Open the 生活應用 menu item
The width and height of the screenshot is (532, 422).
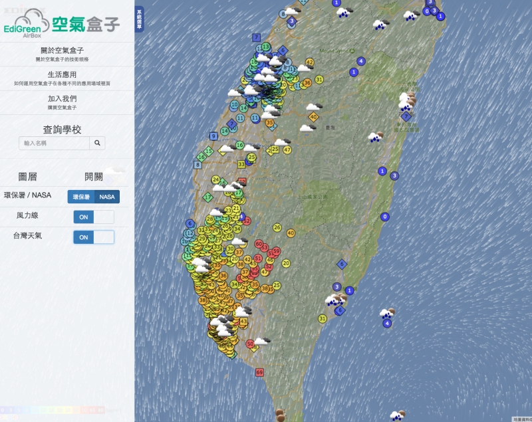click(x=62, y=78)
